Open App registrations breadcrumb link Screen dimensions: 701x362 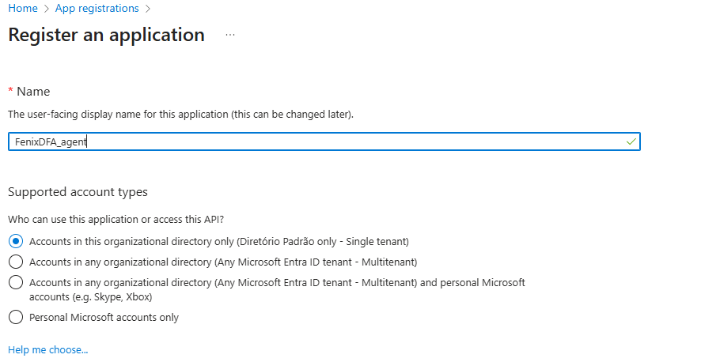coord(97,9)
